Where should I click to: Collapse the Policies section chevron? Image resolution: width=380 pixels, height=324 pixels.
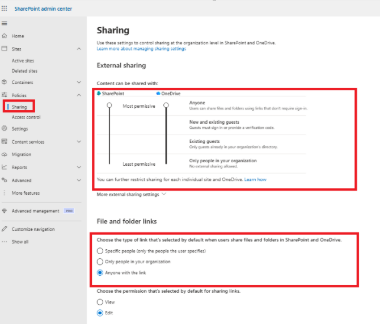pyautogui.click(x=79, y=95)
